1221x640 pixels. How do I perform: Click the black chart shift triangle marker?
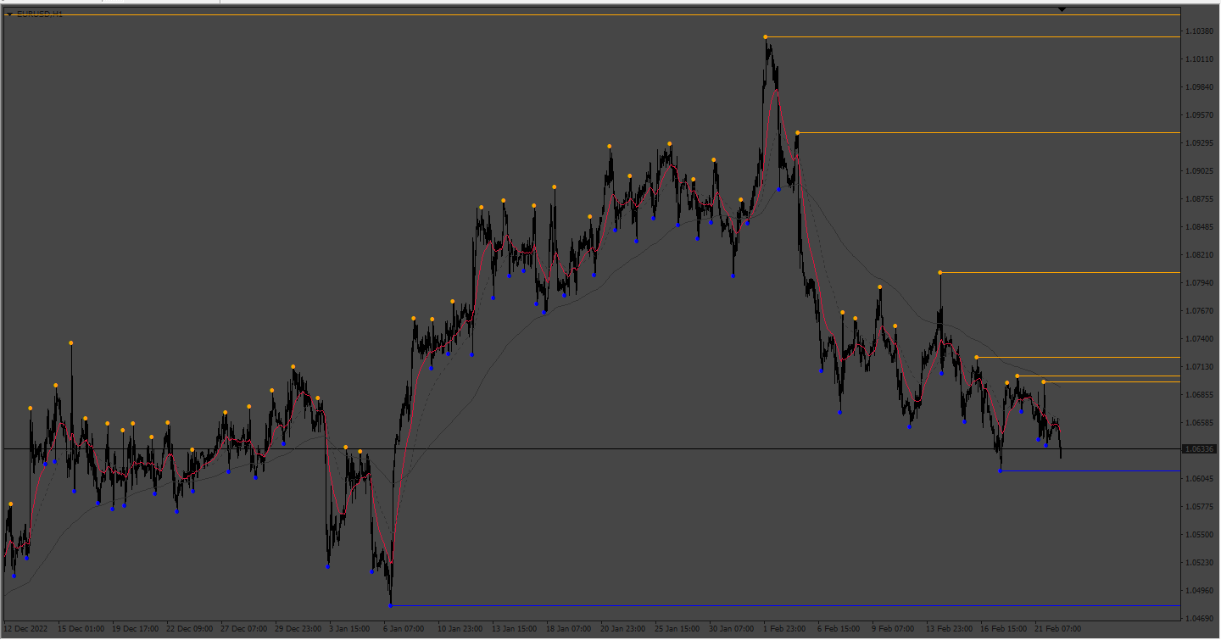tap(1062, 9)
